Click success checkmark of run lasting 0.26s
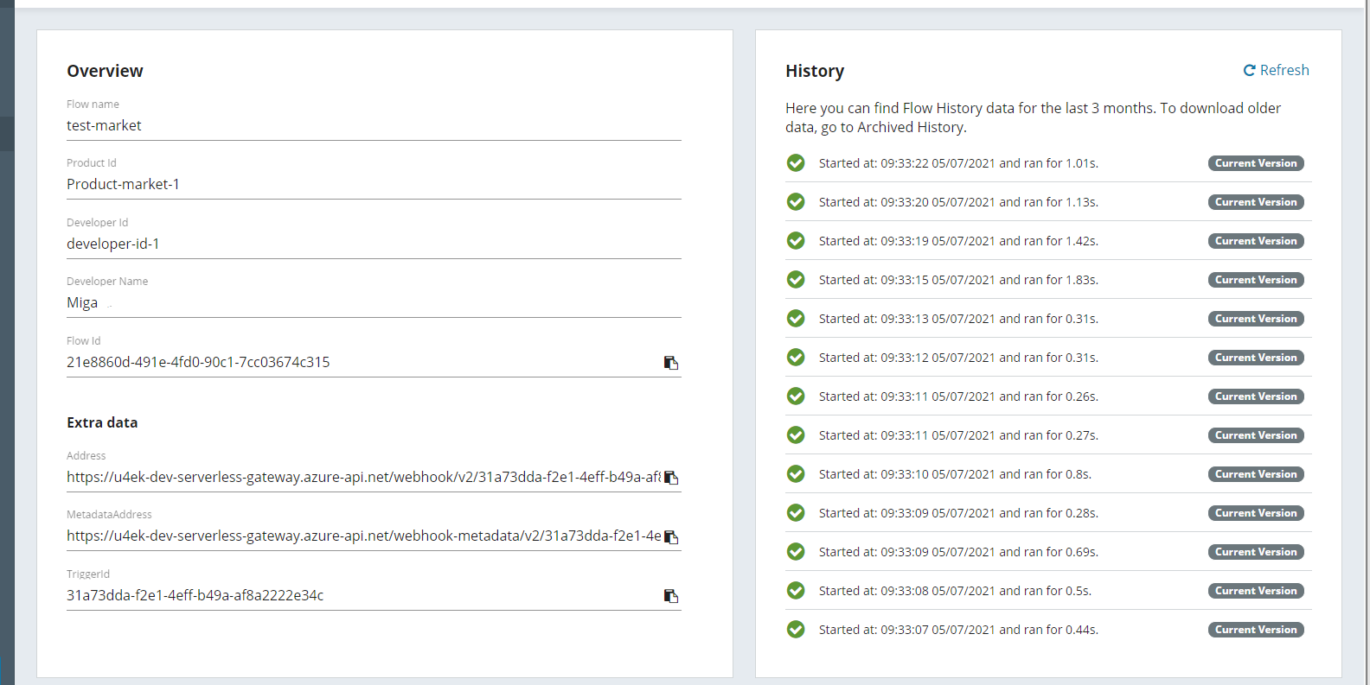This screenshot has width=1370, height=685. pos(796,396)
